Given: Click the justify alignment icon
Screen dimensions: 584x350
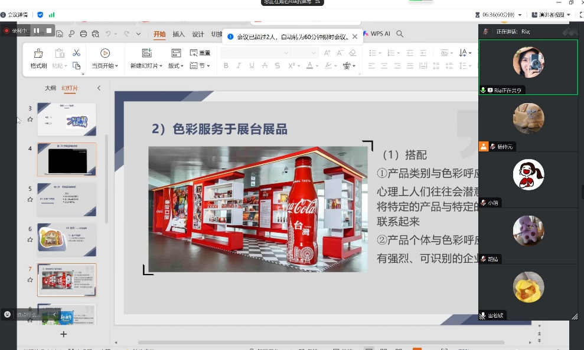Looking at the screenshot, I should tap(410, 66).
